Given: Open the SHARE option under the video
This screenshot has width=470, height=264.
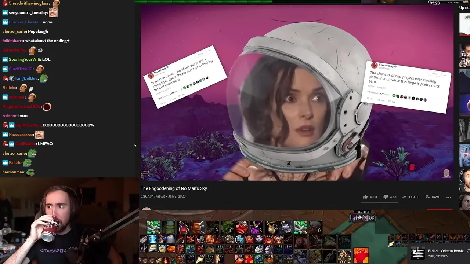Looking at the screenshot, I should coord(411,197).
